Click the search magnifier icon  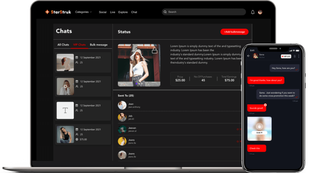165,12
